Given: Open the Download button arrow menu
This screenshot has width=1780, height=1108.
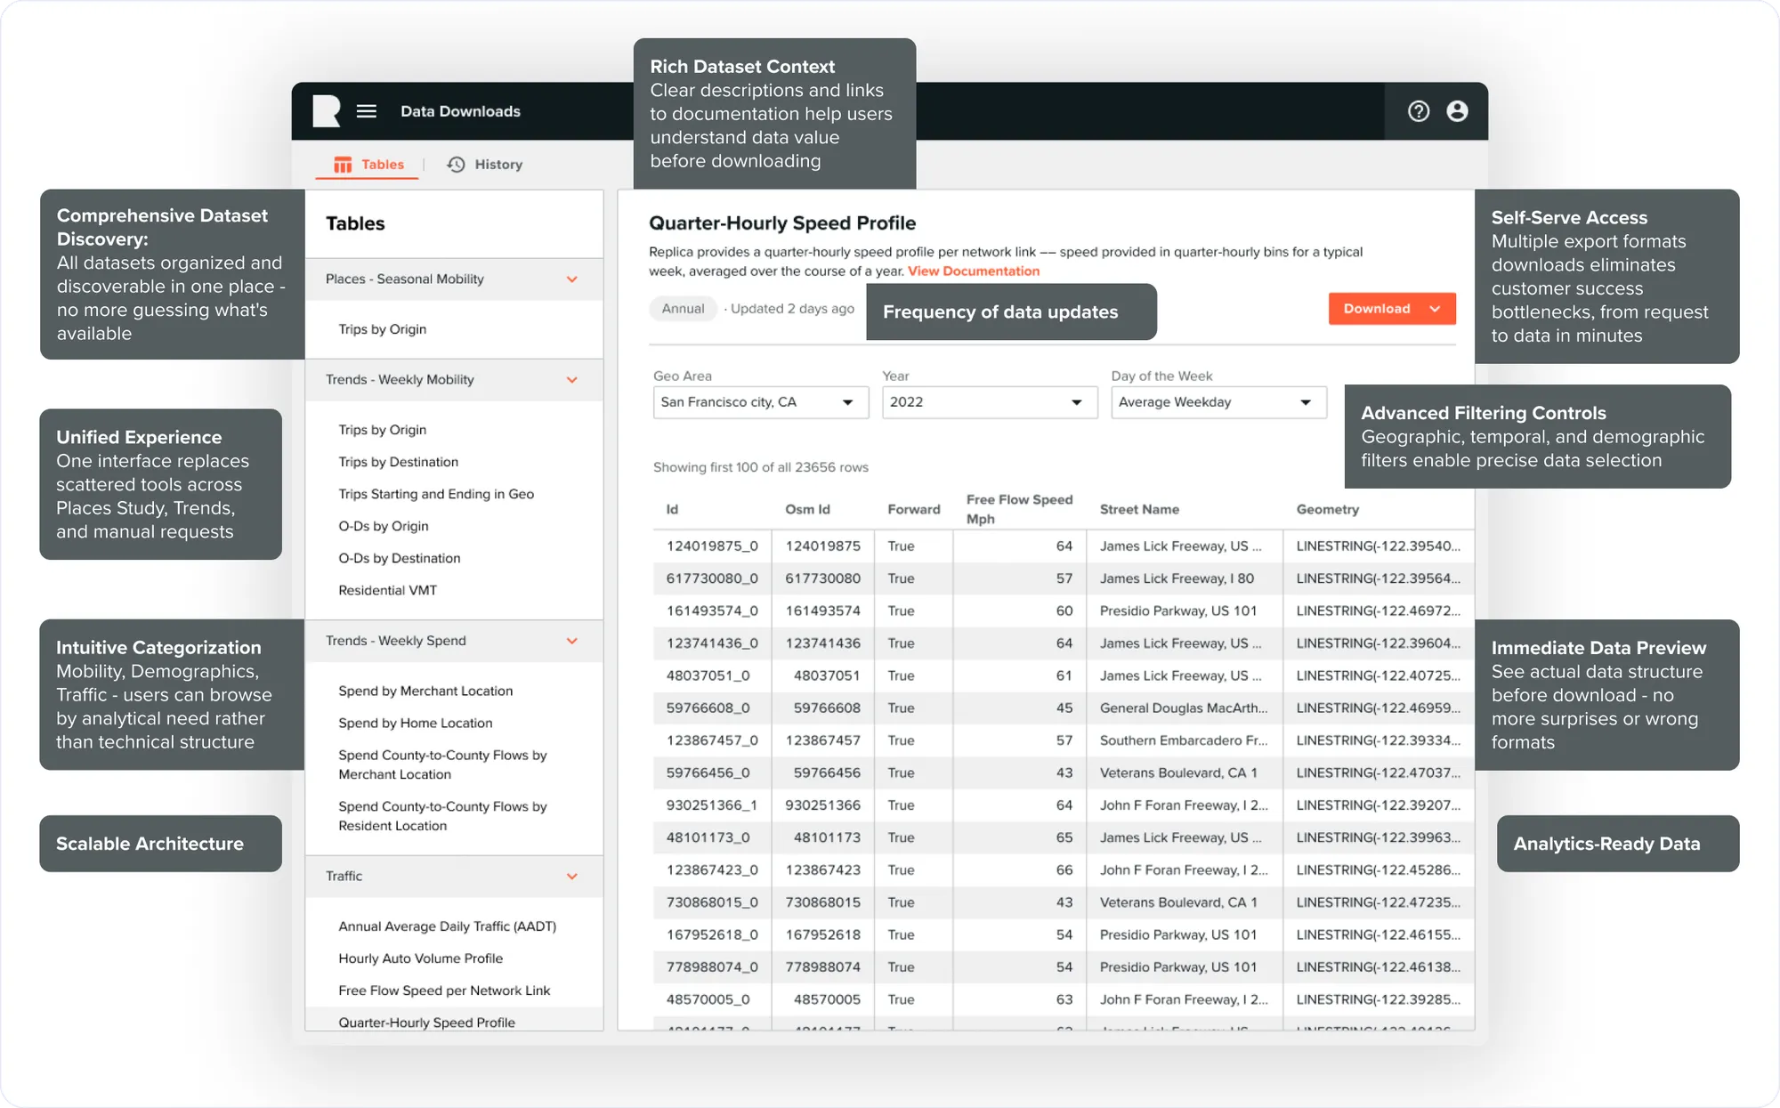Looking at the screenshot, I should point(1436,309).
